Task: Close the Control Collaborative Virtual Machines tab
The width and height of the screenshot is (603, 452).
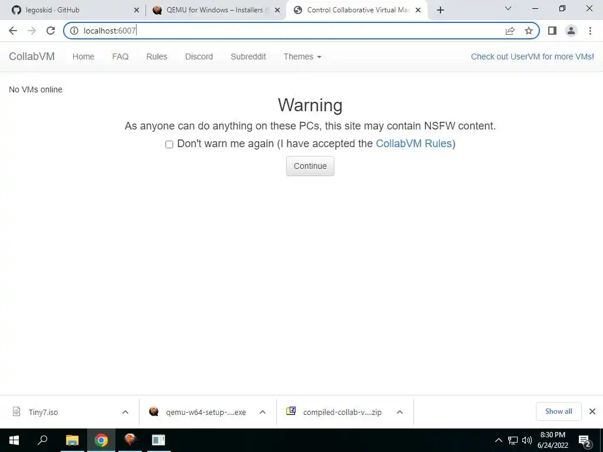Action: coord(418,11)
